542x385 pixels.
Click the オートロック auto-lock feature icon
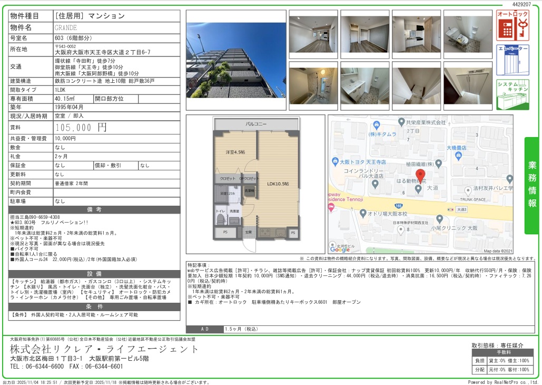(x=513, y=25)
